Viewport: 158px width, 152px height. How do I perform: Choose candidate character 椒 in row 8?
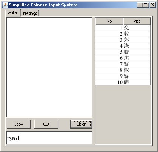[x=137, y=70]
